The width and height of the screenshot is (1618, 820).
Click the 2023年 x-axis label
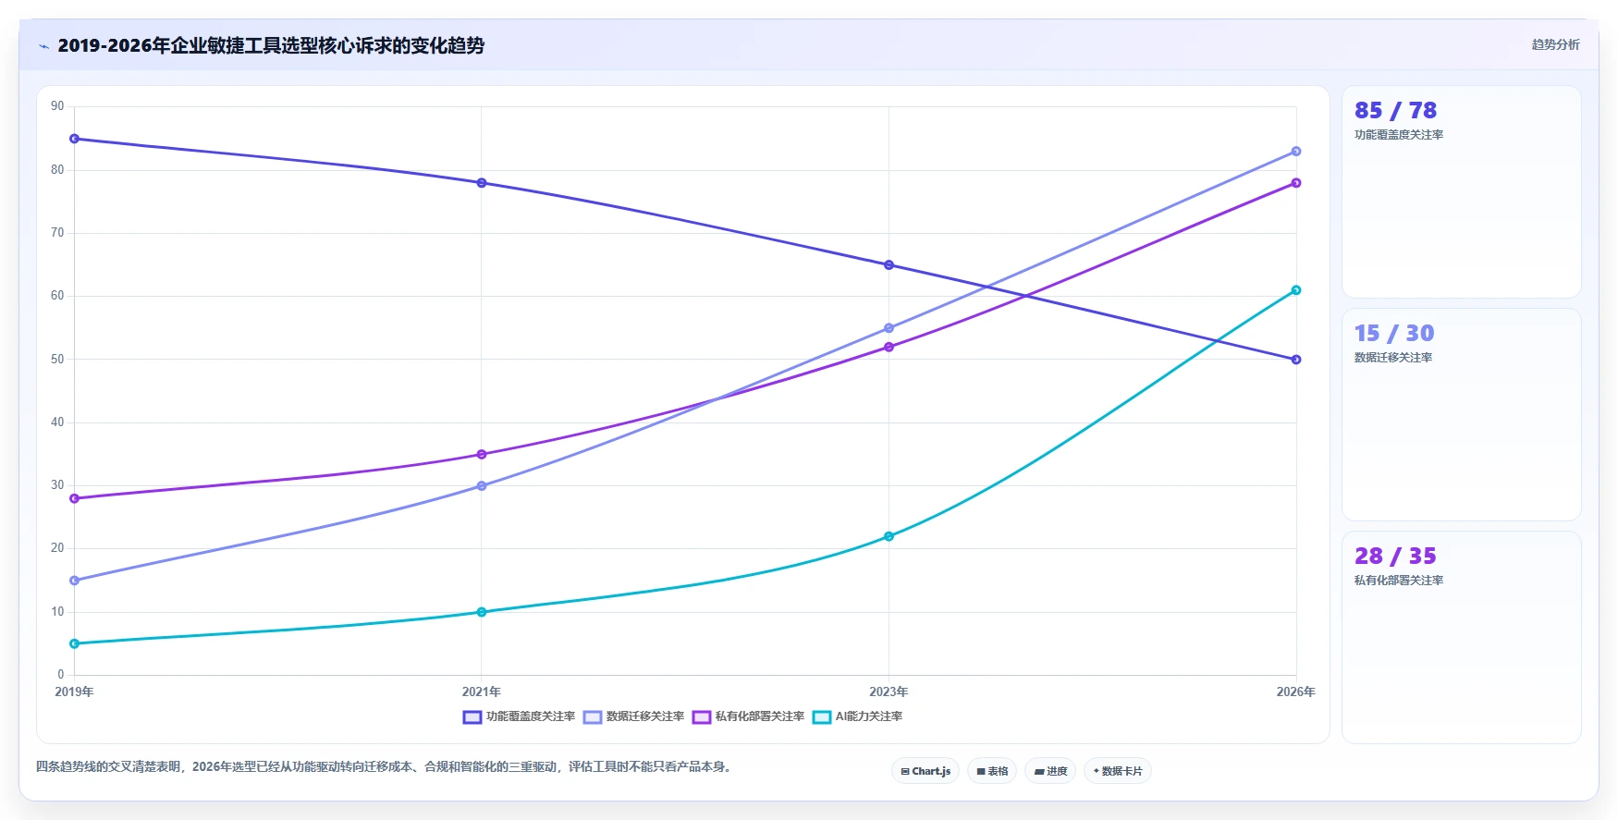point(889,691)
